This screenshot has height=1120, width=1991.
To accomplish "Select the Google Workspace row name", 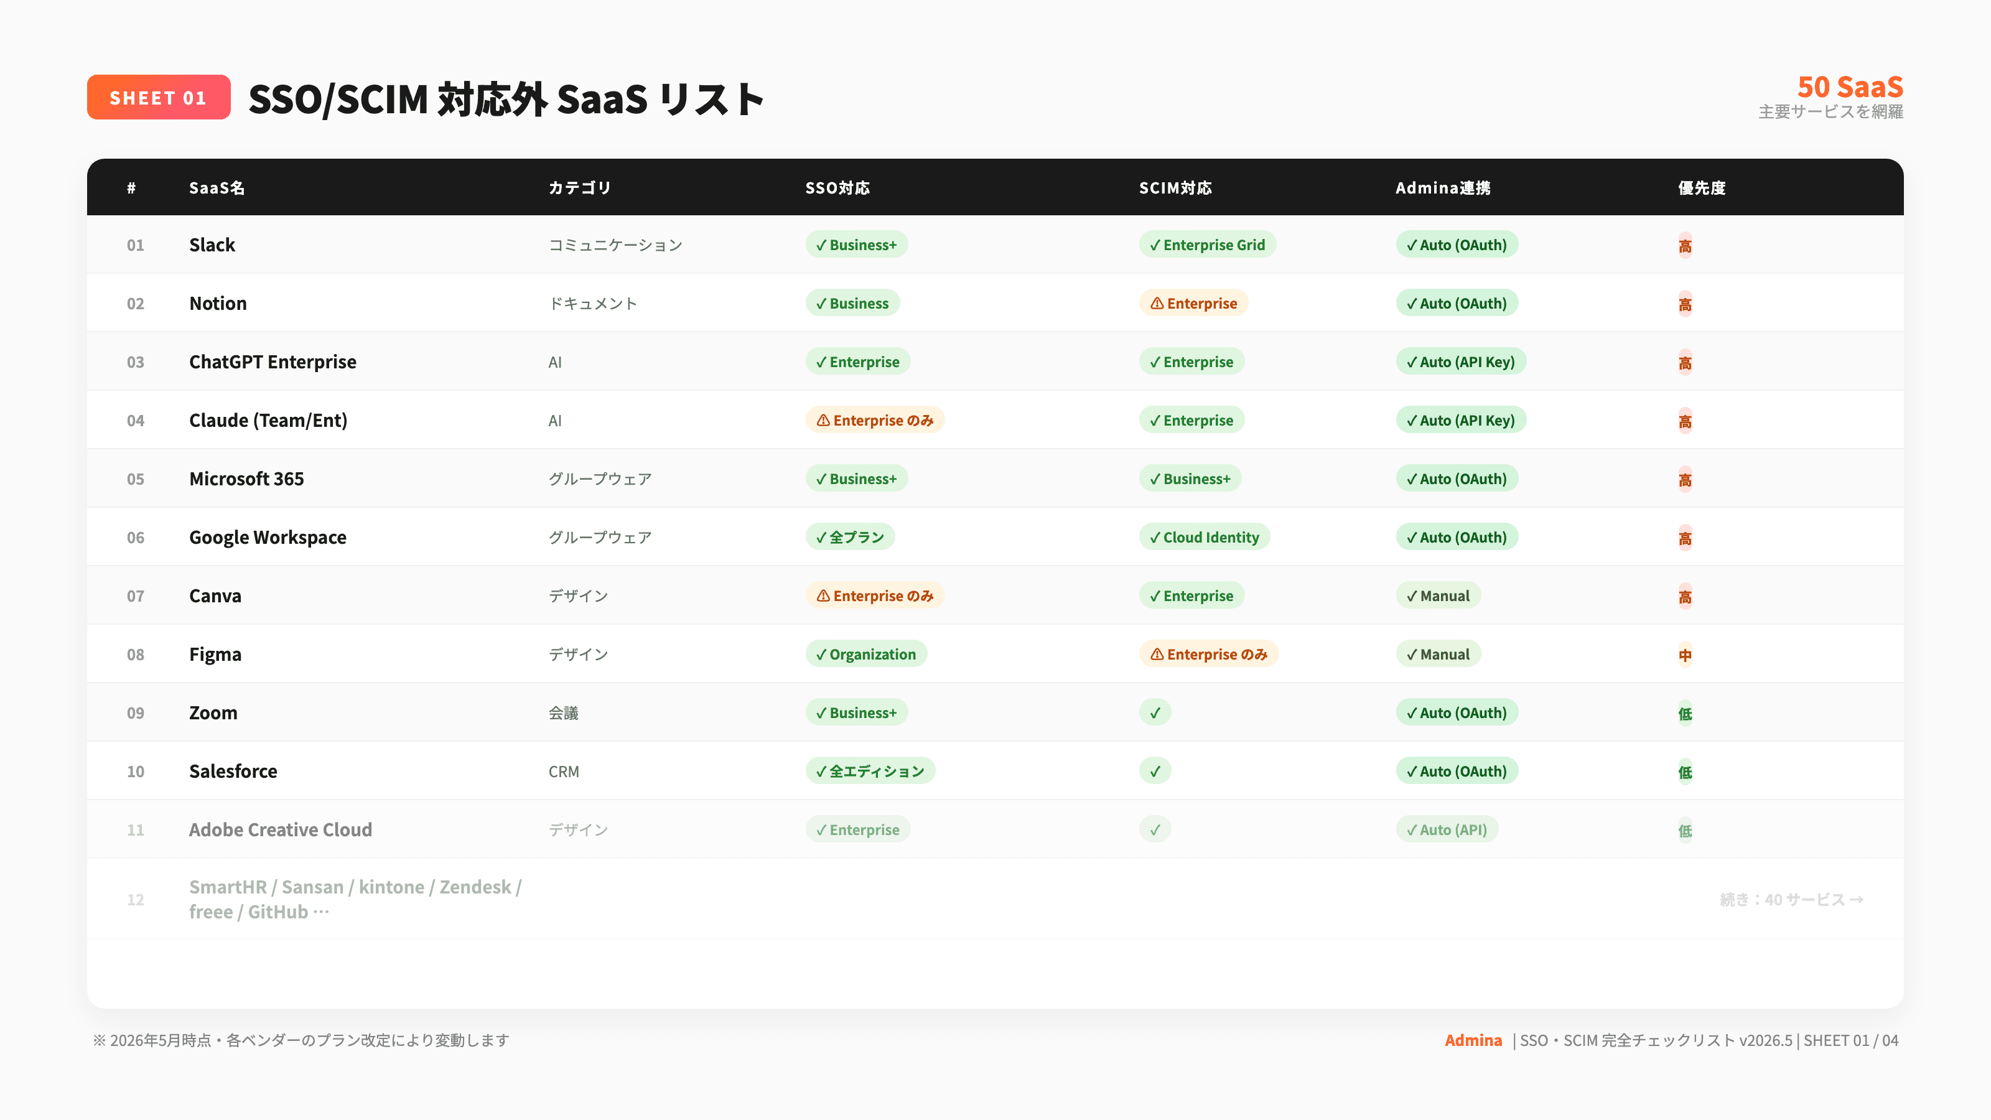I will click(x=268, y=537).
